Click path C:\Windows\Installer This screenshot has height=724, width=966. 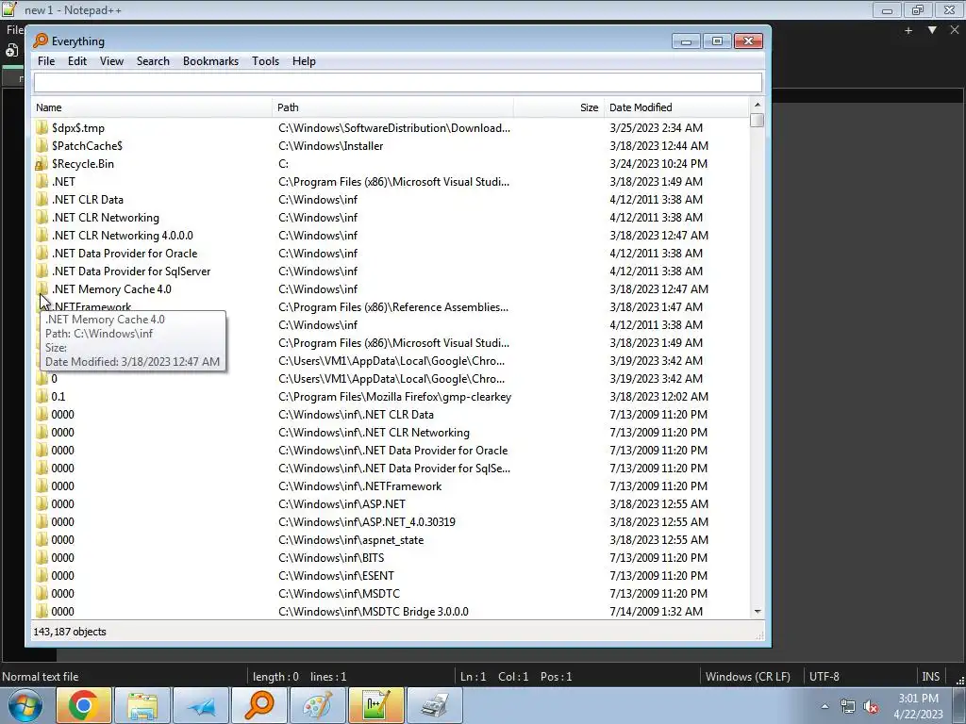coord(331,146)
